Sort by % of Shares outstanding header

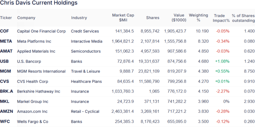[x=243, y=18]
